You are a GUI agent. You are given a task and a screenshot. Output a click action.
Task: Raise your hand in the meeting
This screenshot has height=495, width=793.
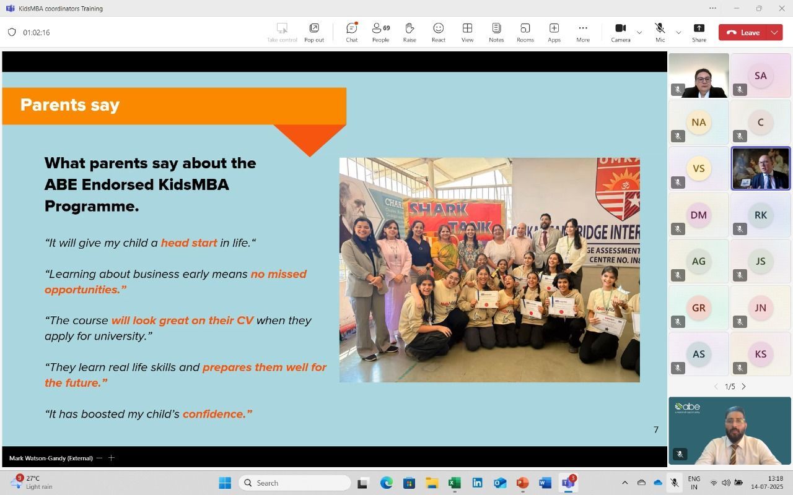coord(410,32)
